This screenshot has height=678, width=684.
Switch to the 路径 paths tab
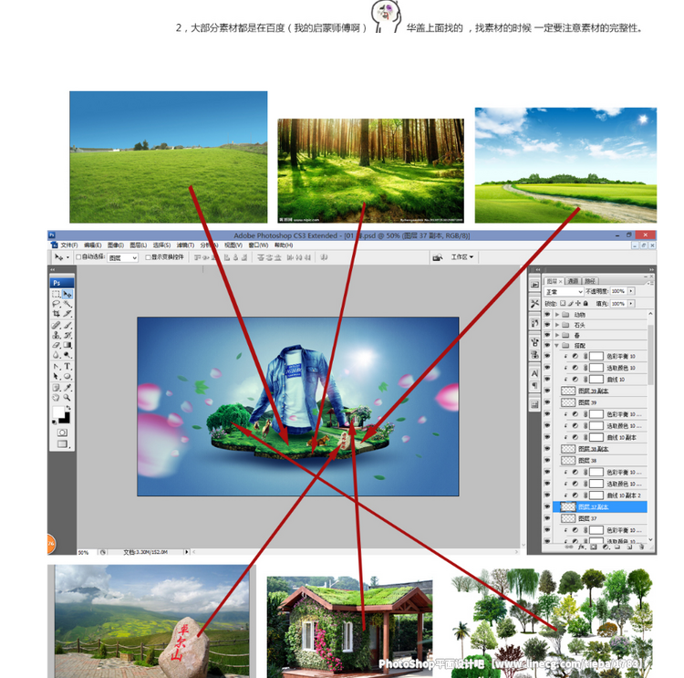590,281
